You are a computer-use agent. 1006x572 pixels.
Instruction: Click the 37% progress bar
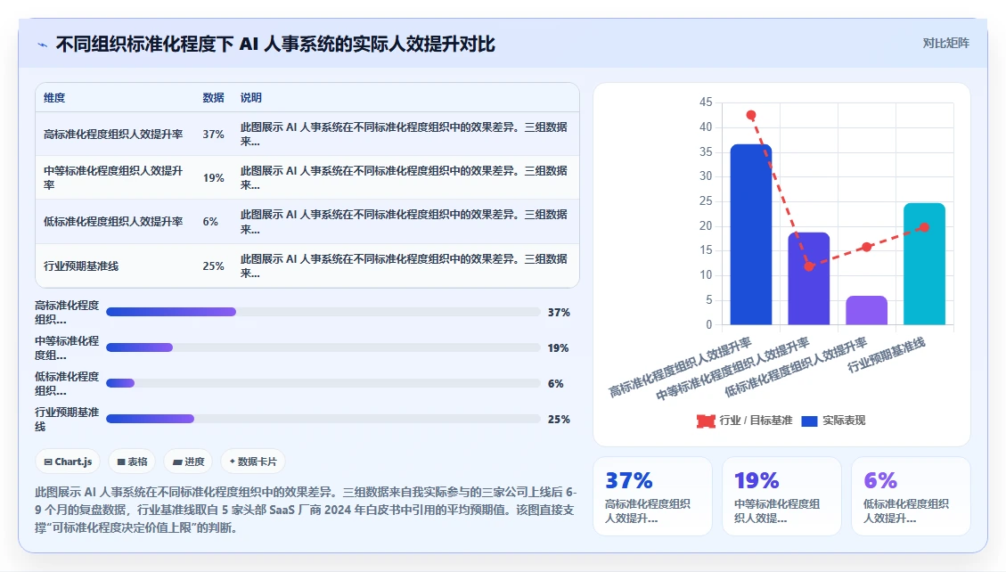coord(323,313)
